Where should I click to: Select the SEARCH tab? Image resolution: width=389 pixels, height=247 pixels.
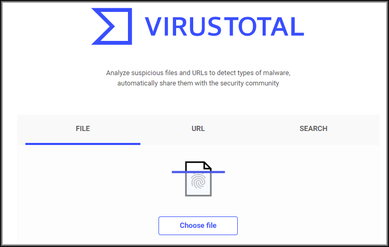point(313,128)
